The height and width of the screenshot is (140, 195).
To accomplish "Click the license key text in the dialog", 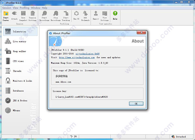I will click(82, 97).
